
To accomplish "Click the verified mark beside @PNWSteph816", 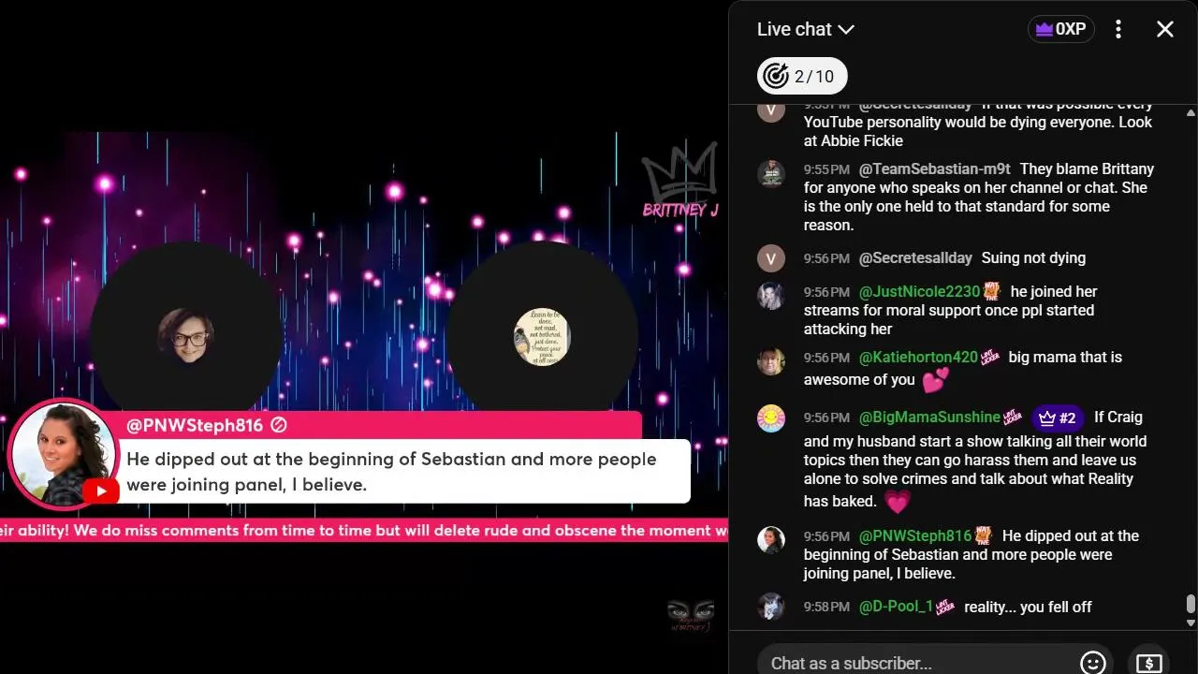I will click(x=278, y=425).
